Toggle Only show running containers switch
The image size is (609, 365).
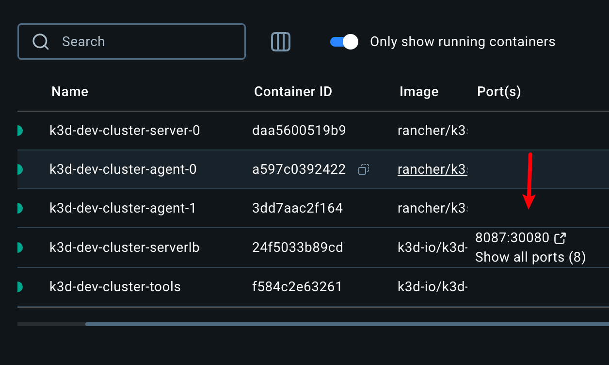344,42
